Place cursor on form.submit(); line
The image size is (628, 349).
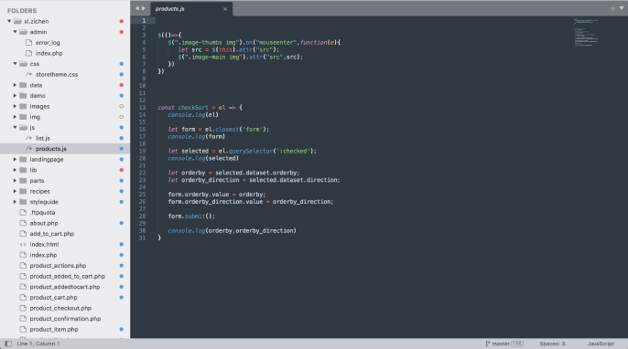click(x=191, y=217)
